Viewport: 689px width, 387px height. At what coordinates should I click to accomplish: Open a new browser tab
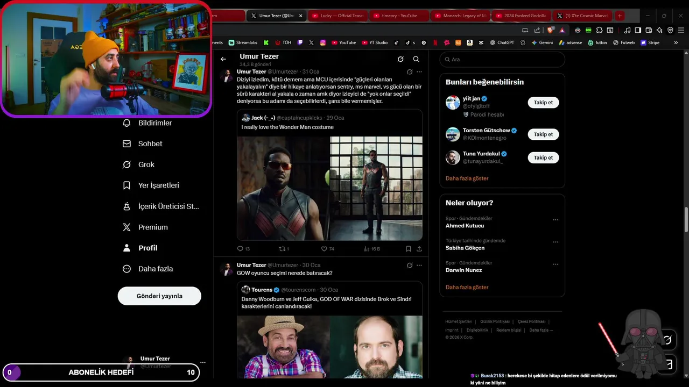[x=620, y=16]
